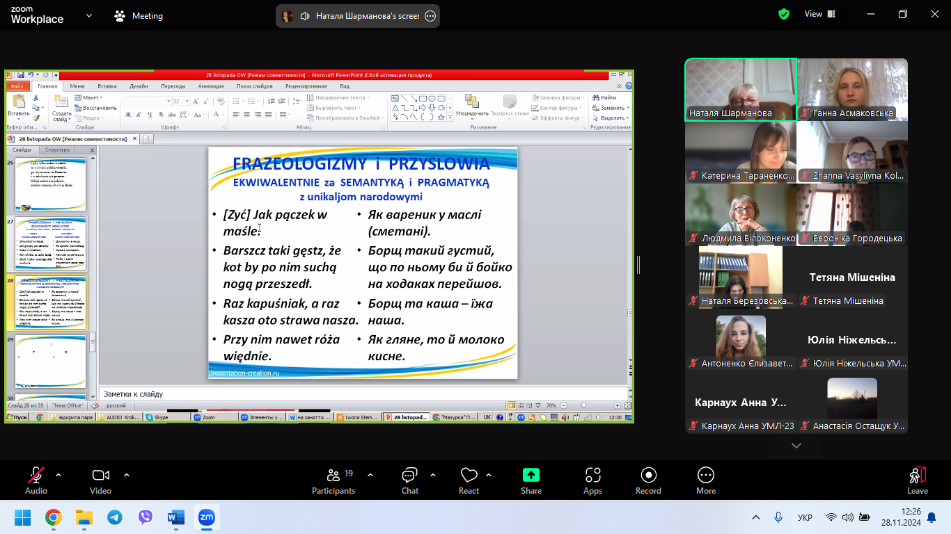Select slide 27 thumbnail
The image size is (951, 534).
click(x=51, y=244)
